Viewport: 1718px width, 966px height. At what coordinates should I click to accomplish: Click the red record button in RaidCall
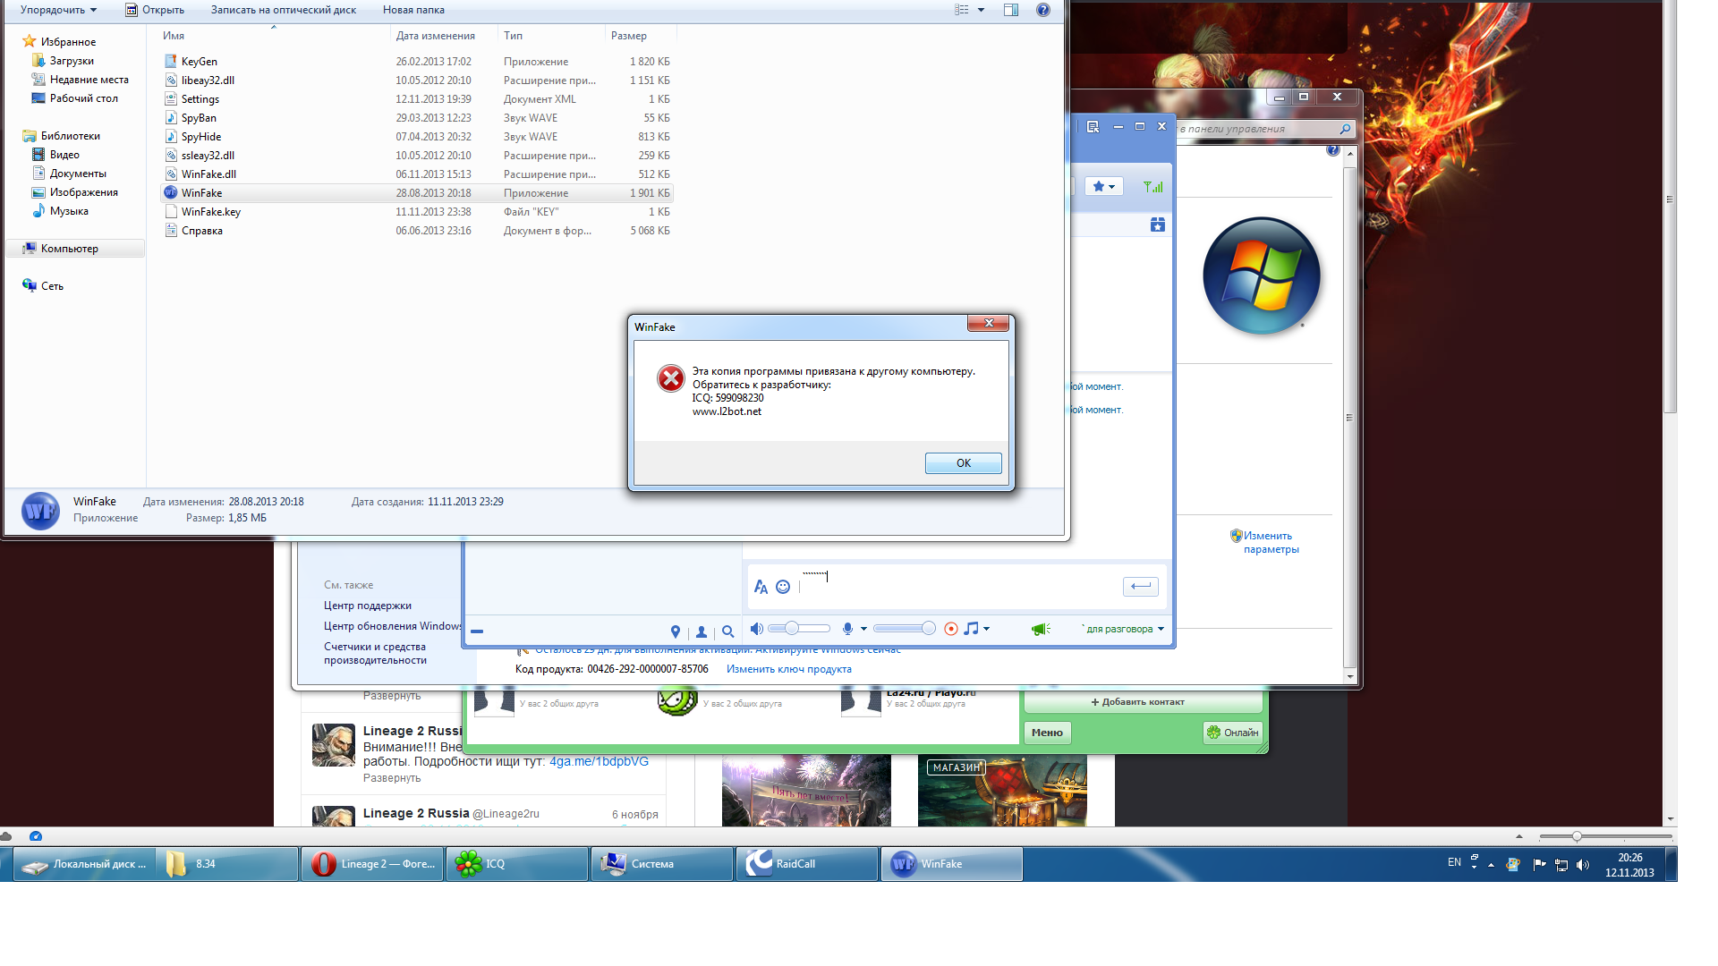951,629
